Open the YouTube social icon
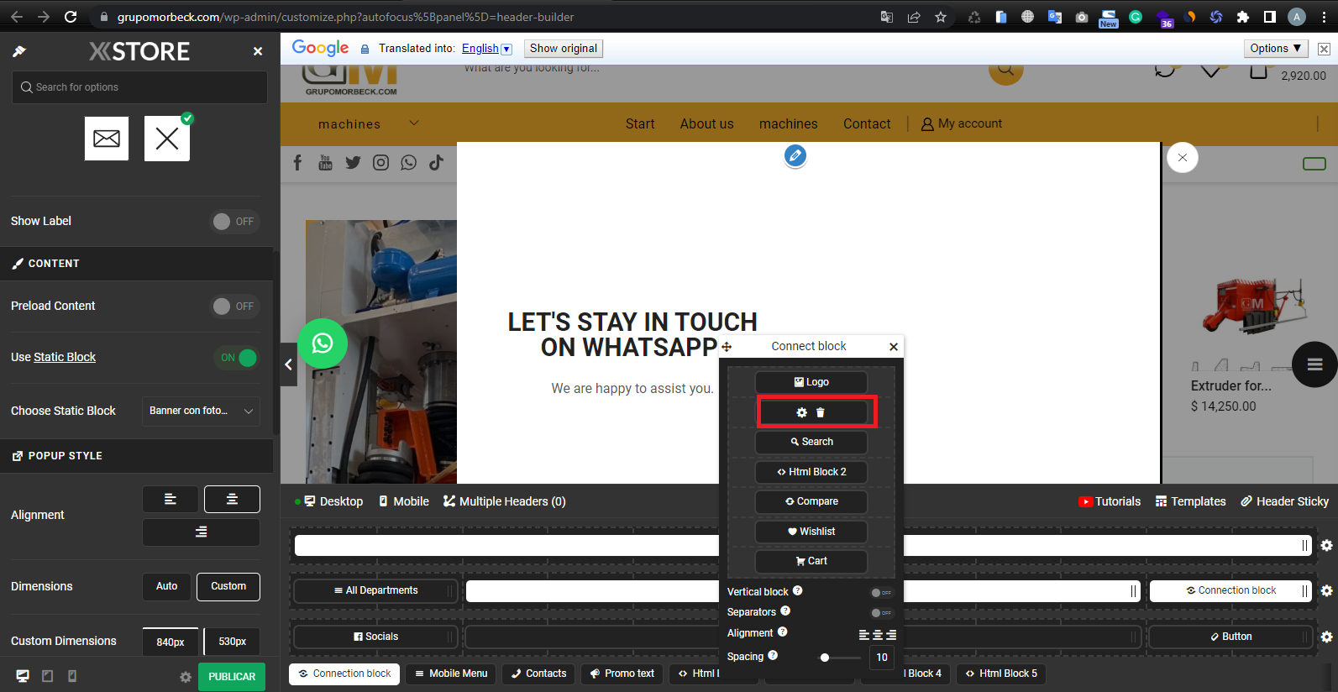1338x692 pixels. [x=326, y=163]
